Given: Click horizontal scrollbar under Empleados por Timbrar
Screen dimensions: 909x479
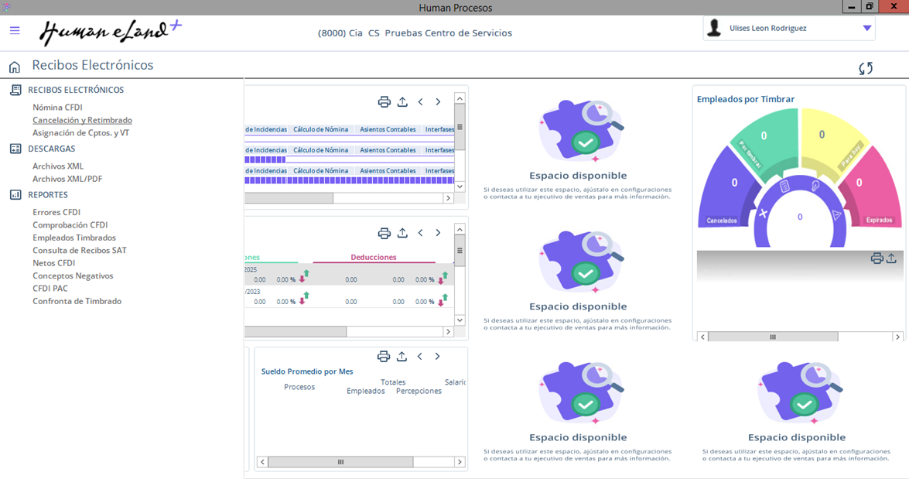Looking at the screenshot, I should pyautogui.click(x=772, y=337).
